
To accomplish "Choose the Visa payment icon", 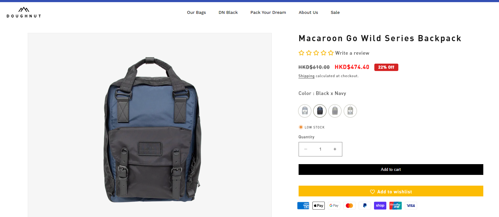I will pyautogui.click(x=411, y=206).
